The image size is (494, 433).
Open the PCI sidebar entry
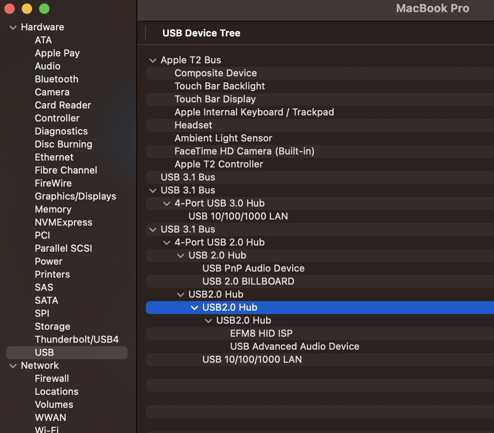(x=42, y=235)
